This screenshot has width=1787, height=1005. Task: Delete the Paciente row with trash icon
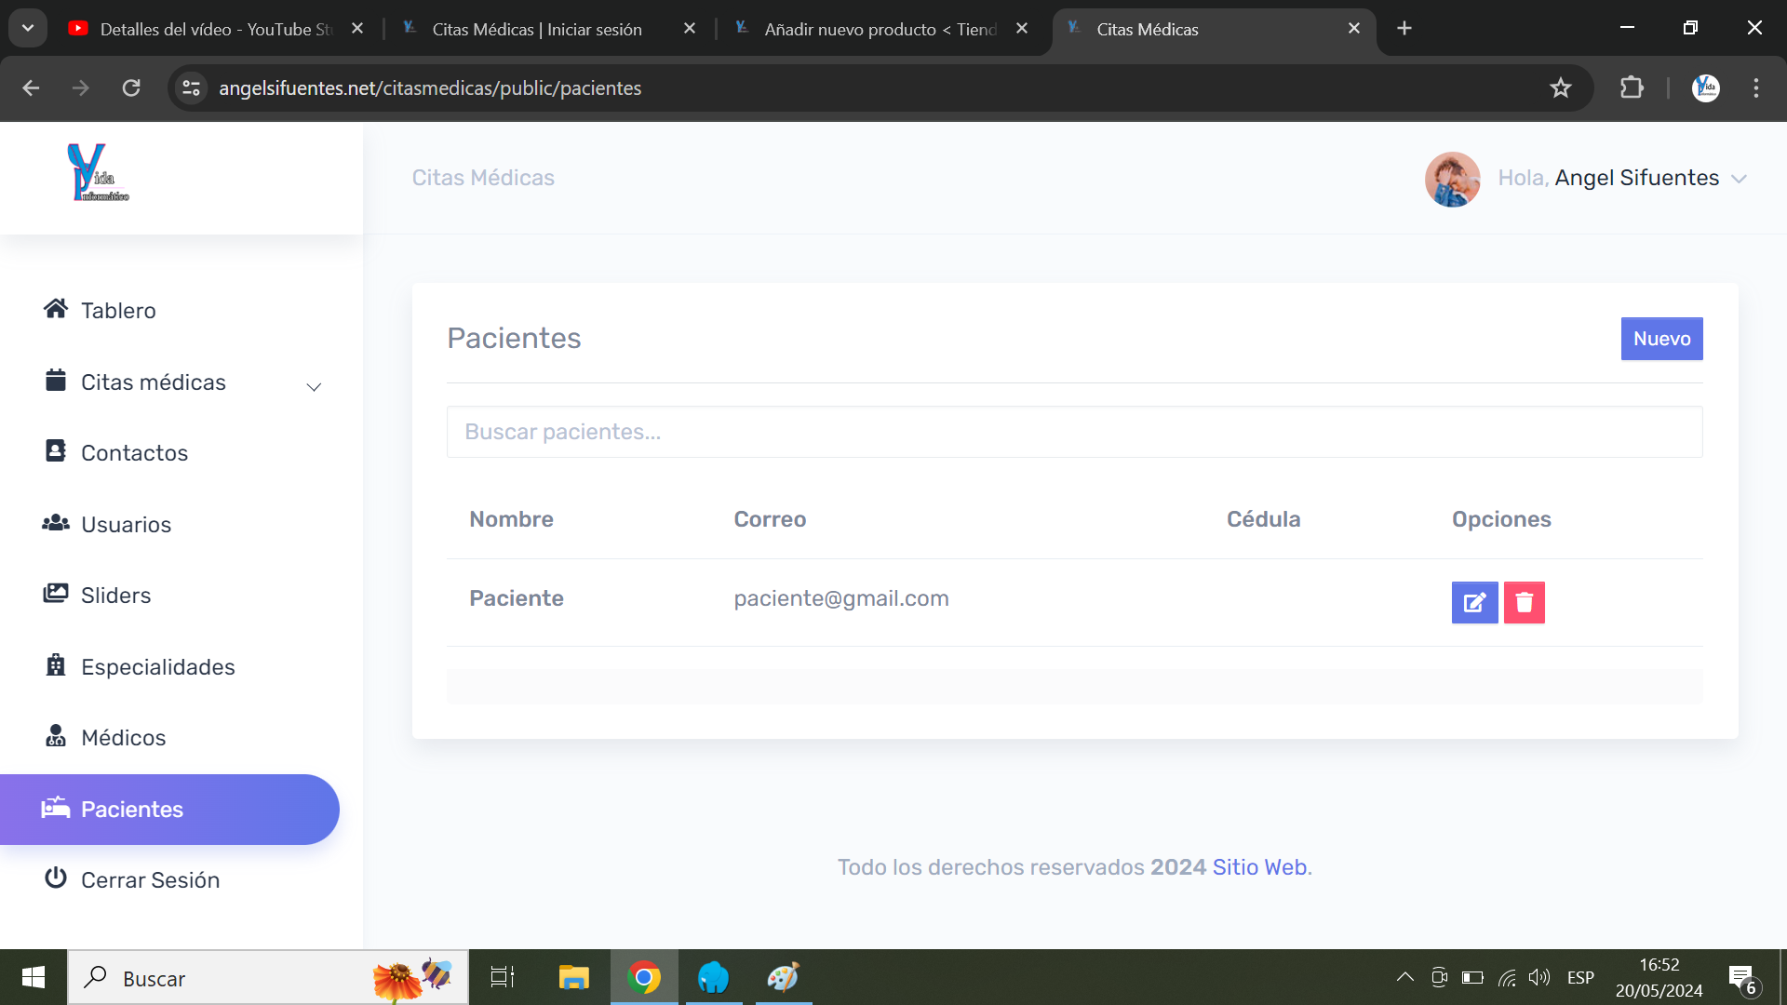(x=1524, y=602)
